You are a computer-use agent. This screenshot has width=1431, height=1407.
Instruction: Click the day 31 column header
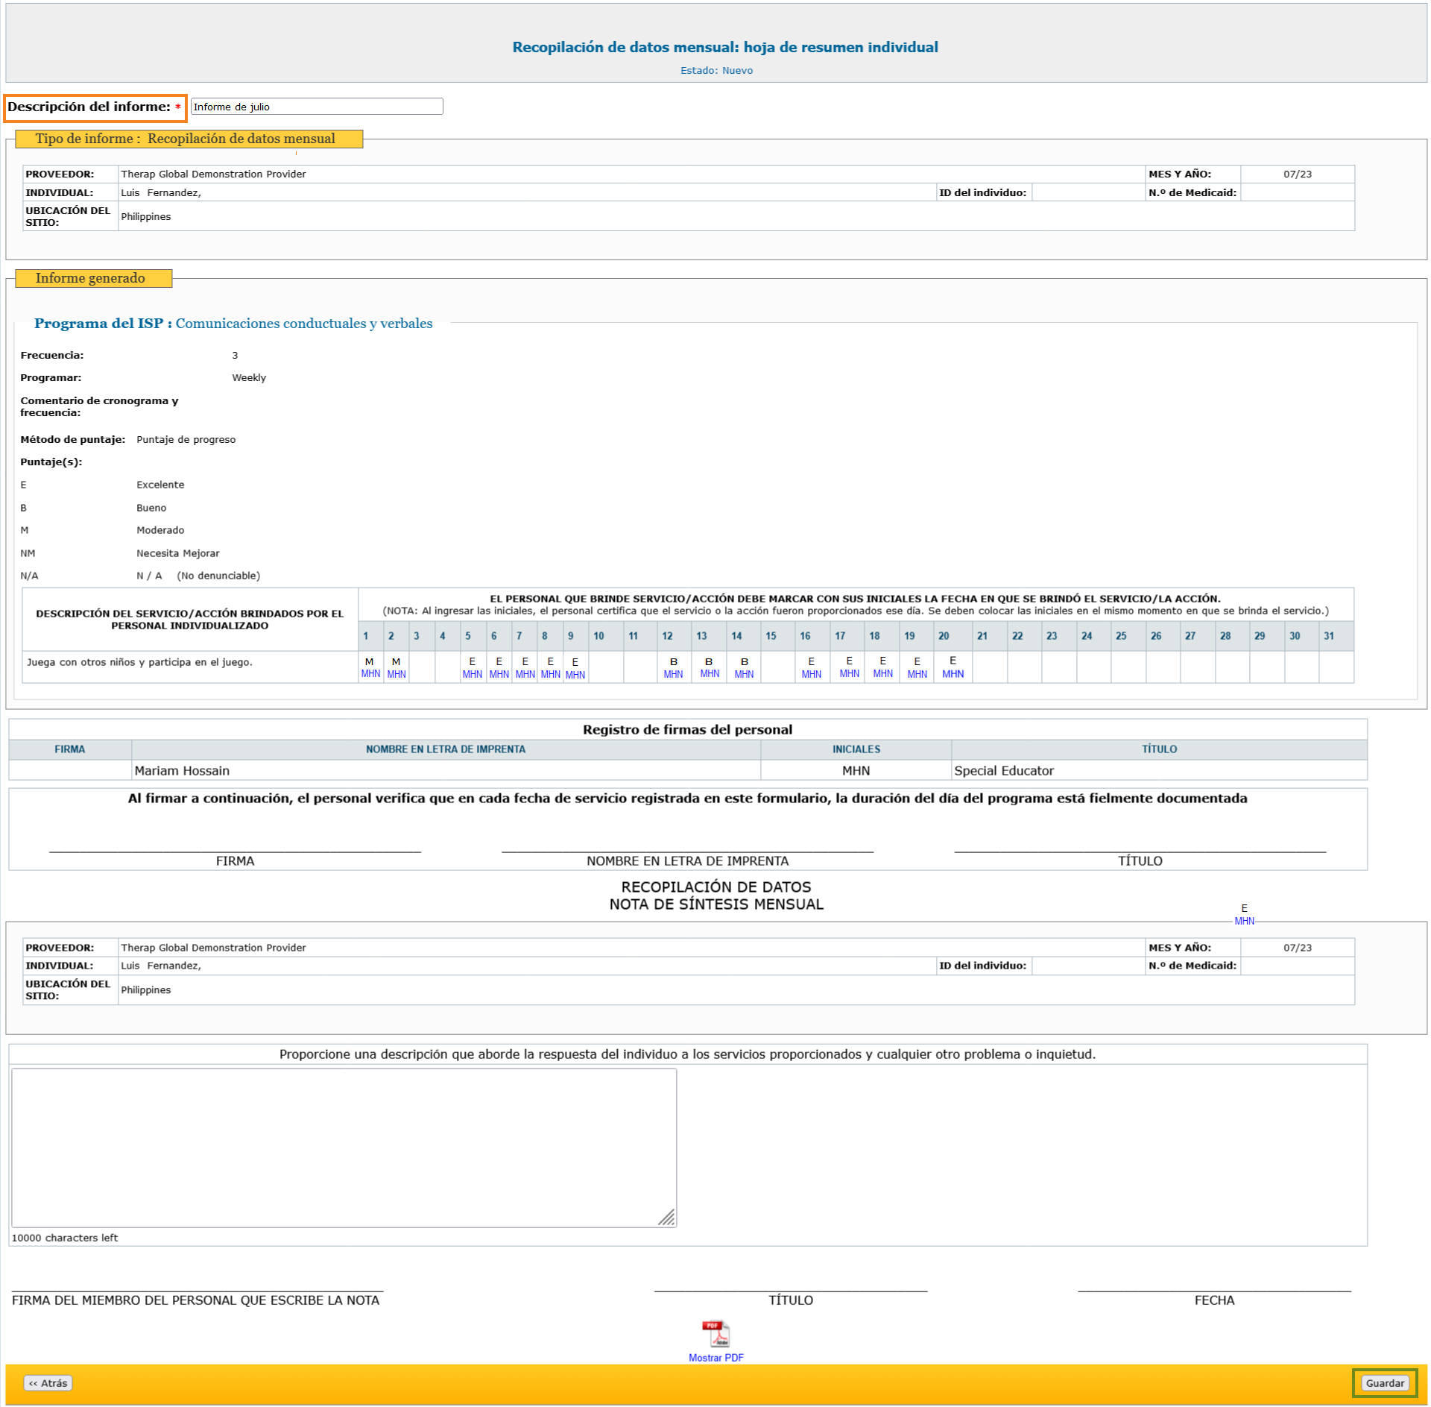tap(1329, 636)
